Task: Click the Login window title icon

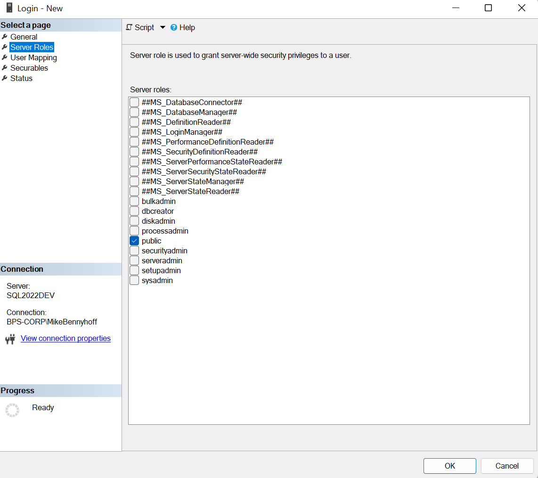Action: [9, 8]
